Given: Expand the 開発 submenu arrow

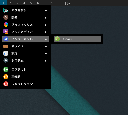Looking at the screenshot, I should click(46, 18).
